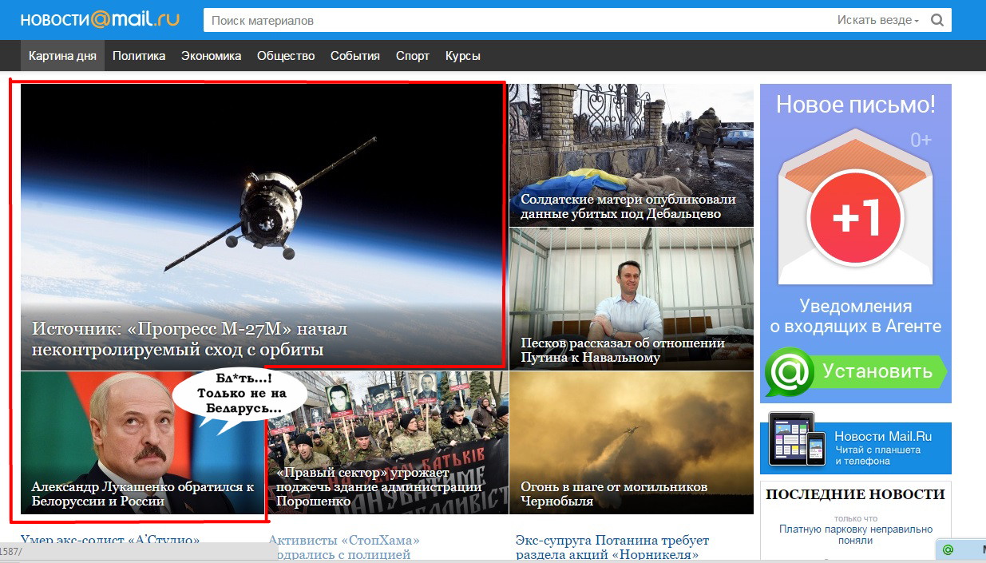This screenshot has height=563, width=986.
Task: Click the red +1 envelope badge
Action: (854, 217)
